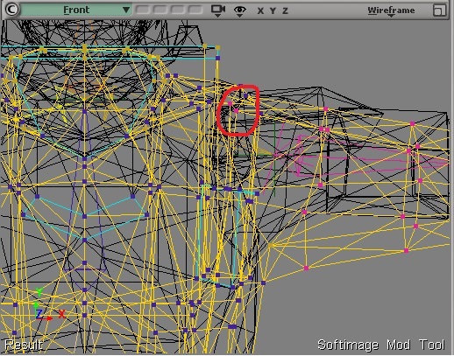Image resolution: width=454 pixels, height=356 pixels.
Task: Open the Wireframe display mode menu
Action: [391, 10]
